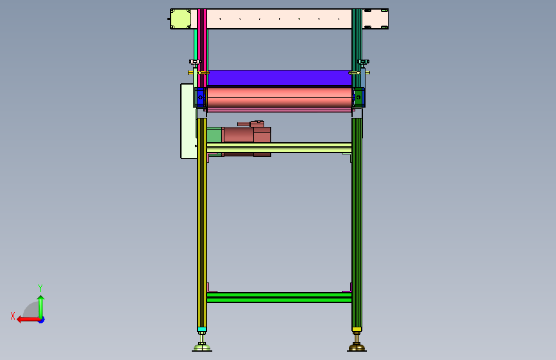Select the left leveling foot pad

pyautogui.click(x=202, y=348)
